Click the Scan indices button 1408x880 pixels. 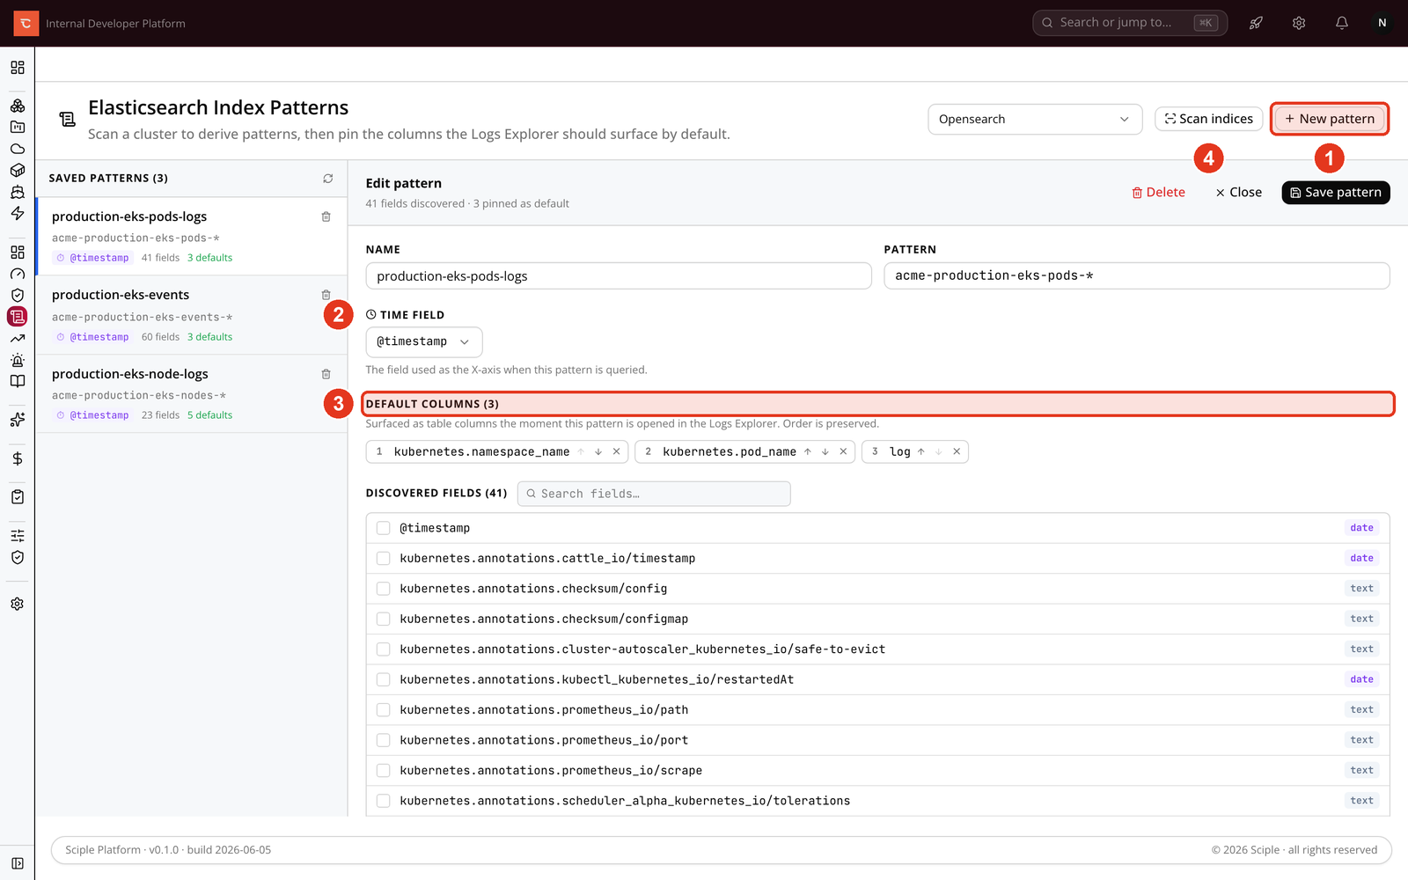point(1209,119)
